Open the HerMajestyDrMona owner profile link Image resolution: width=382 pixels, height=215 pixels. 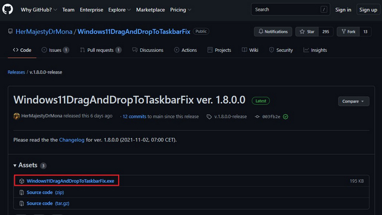click(44, 32)
